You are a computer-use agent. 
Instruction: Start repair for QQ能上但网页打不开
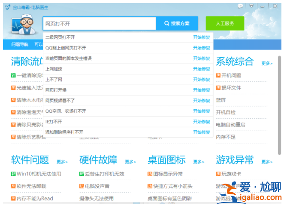(202, 48)
